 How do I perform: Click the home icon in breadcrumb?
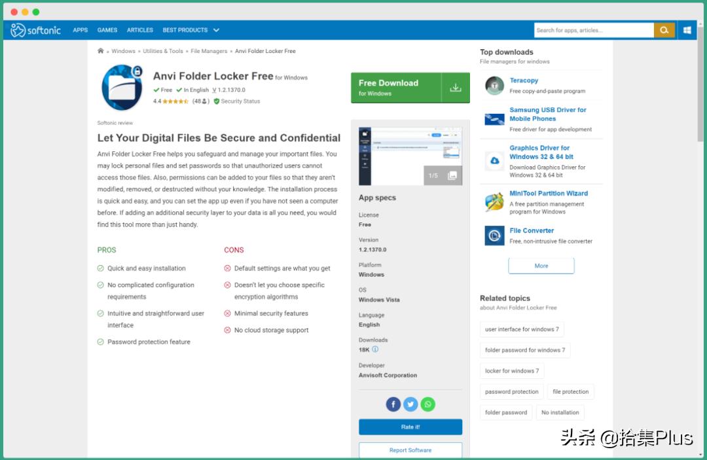(x=100, y=51)
